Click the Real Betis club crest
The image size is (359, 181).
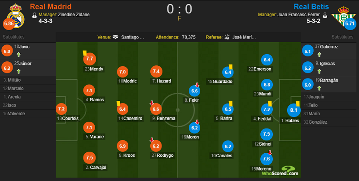[x=343, y=16]
